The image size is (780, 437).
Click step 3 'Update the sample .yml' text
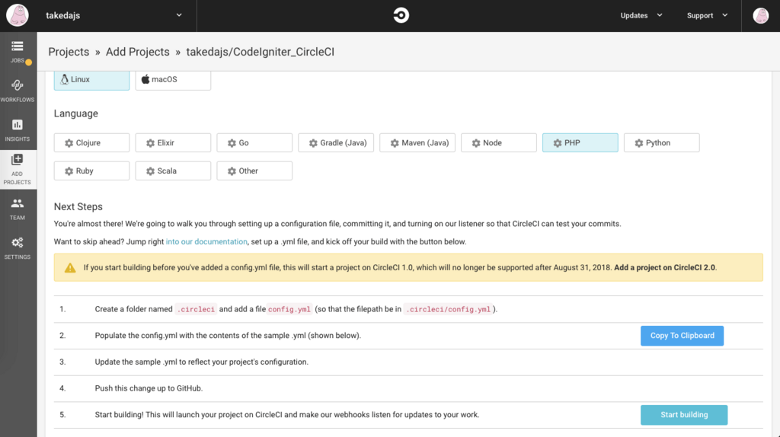pyautogui.click(x=201, y=362)
